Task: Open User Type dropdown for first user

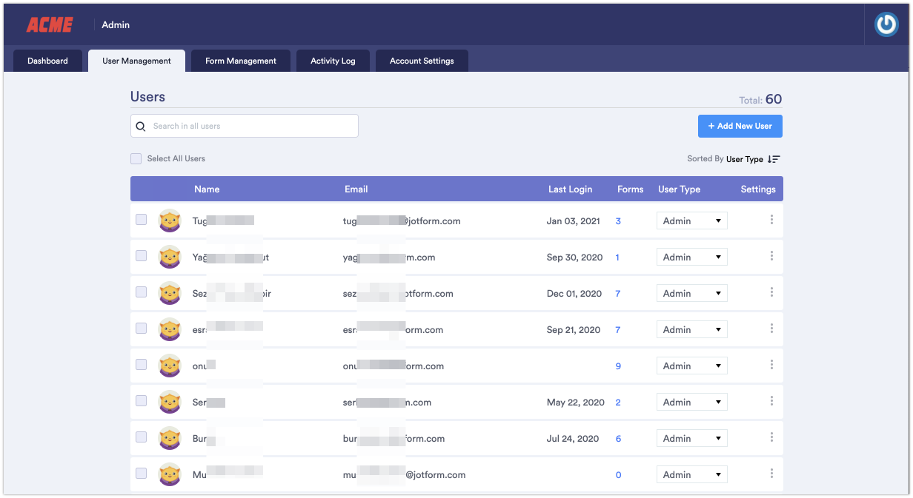Action: pyautogui.click(x=691, y=221)
